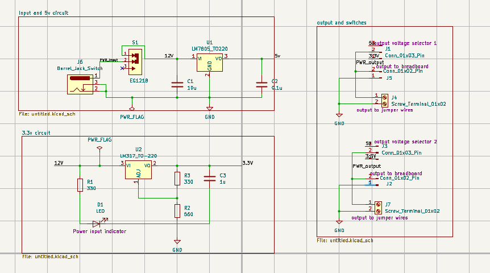490x273 pixels.
Task: Select resistor R2 560 symbol
Action: click(177, 211)
